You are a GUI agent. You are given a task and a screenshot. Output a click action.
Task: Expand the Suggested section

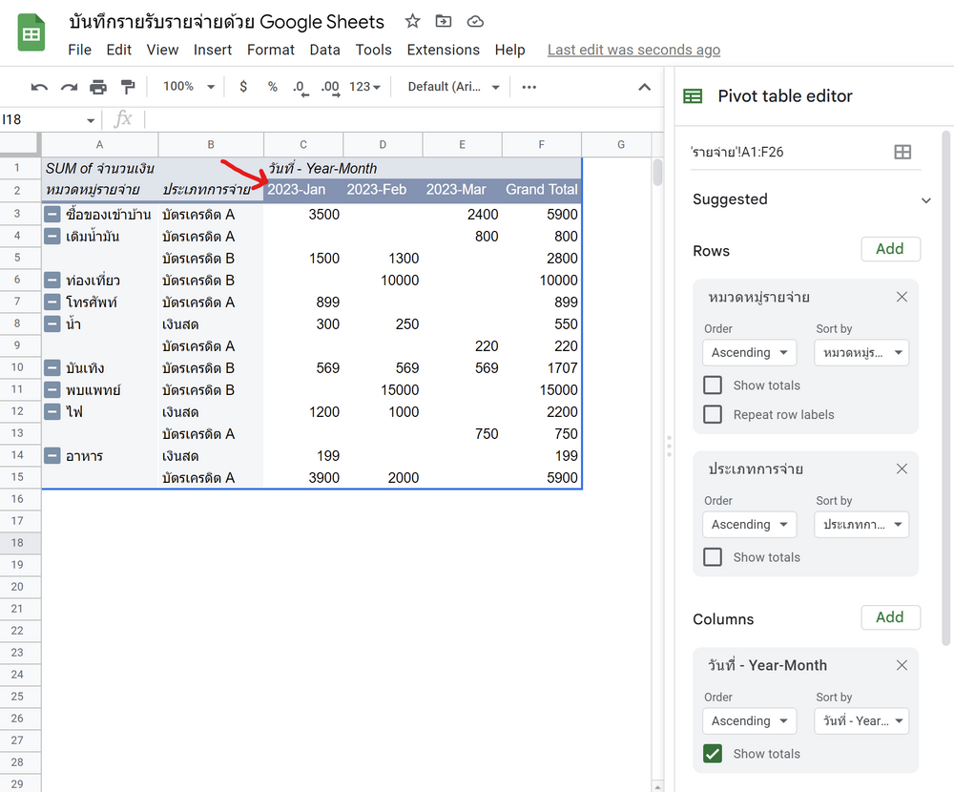(926, 199)
